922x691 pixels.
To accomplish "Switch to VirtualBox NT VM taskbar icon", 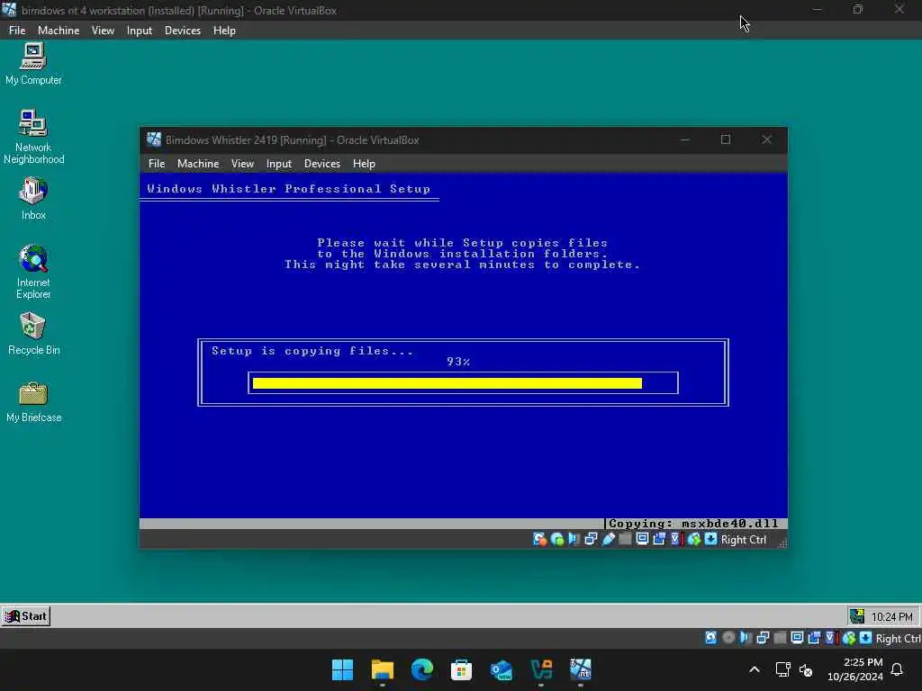I will click(x=581, y=669).
